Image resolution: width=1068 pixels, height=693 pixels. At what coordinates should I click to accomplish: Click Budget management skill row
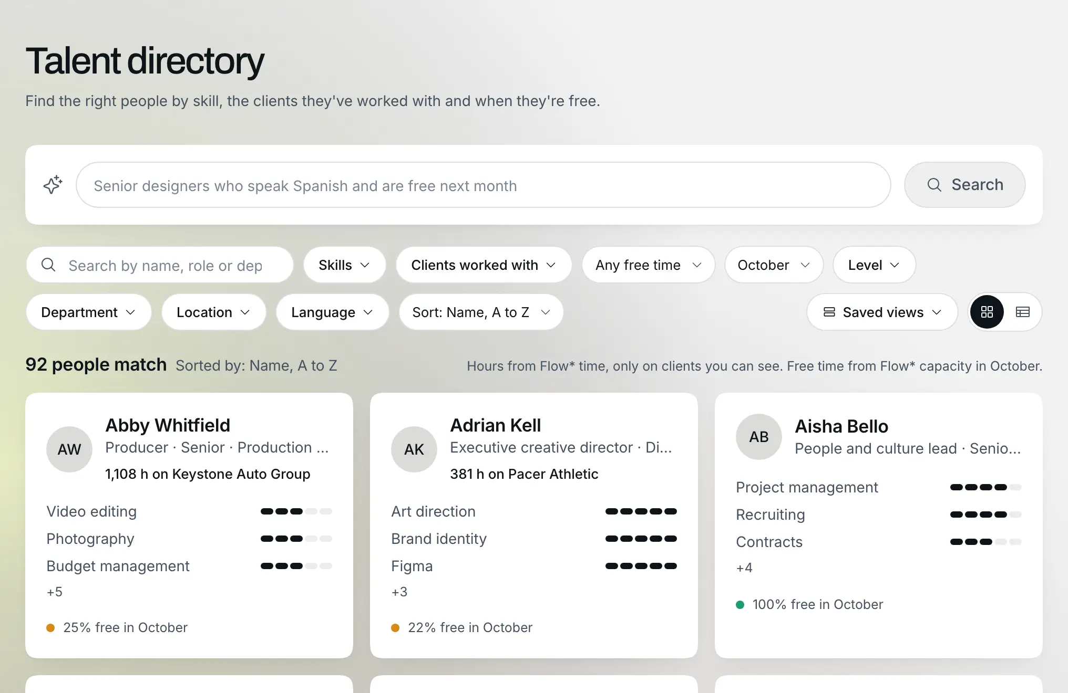click(189, 566)
